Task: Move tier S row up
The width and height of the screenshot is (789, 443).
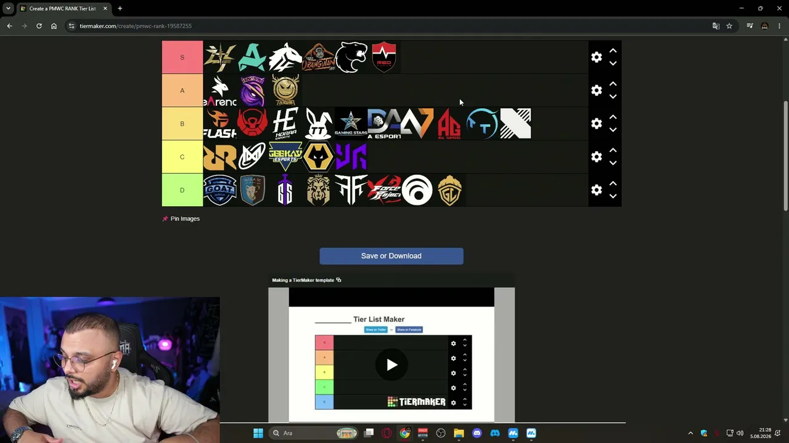Action: click(x=613, y=51)
